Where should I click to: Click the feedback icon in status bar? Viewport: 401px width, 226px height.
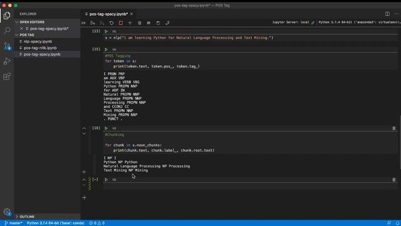(388, 223)
